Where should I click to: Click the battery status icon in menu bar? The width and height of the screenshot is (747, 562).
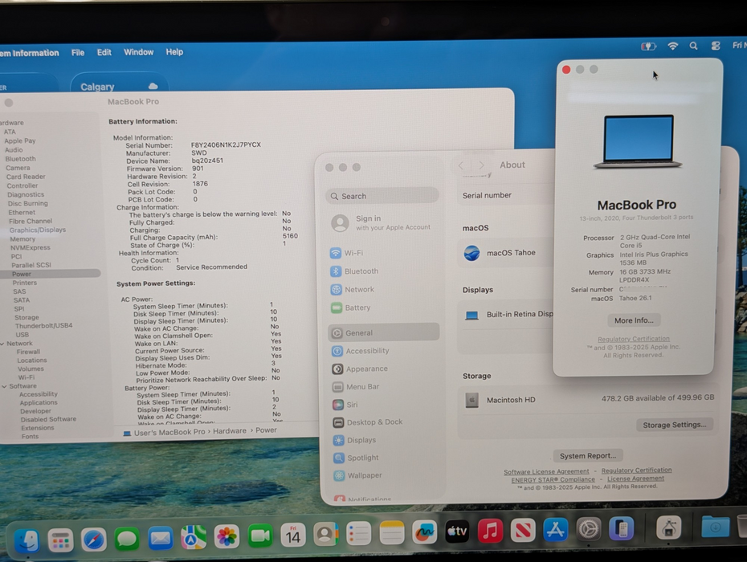648,47
